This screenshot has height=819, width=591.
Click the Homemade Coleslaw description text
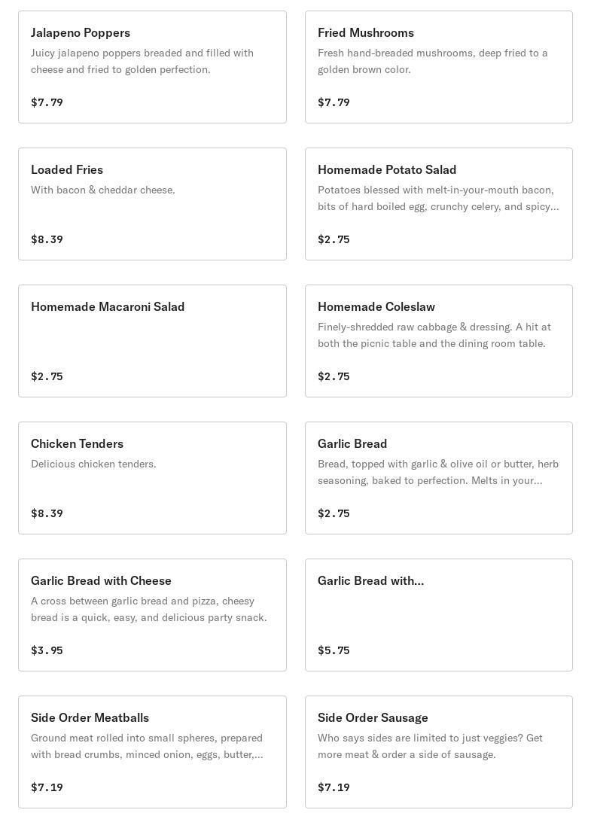(x=434, y=336)
